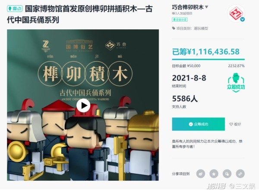Screen dimensions: 259x191
Task: Click the 巧合榫卯积木 creator name
Action: 188,7
